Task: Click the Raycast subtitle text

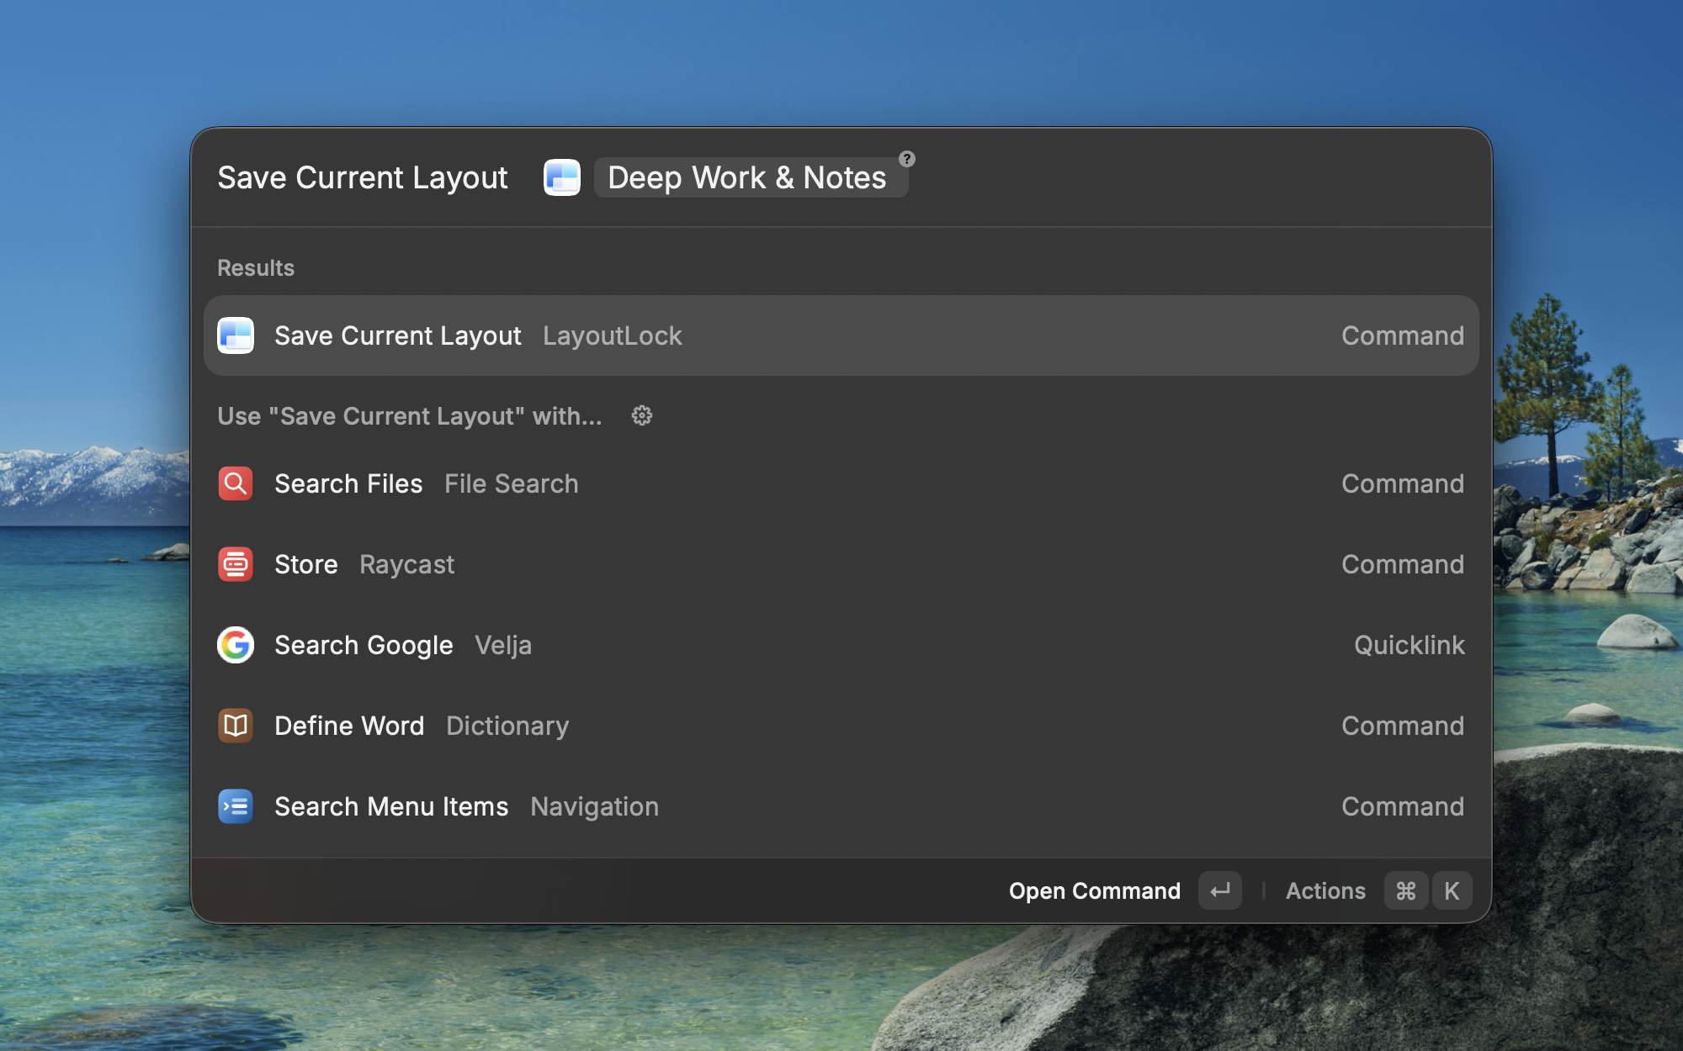Action: 407,564
